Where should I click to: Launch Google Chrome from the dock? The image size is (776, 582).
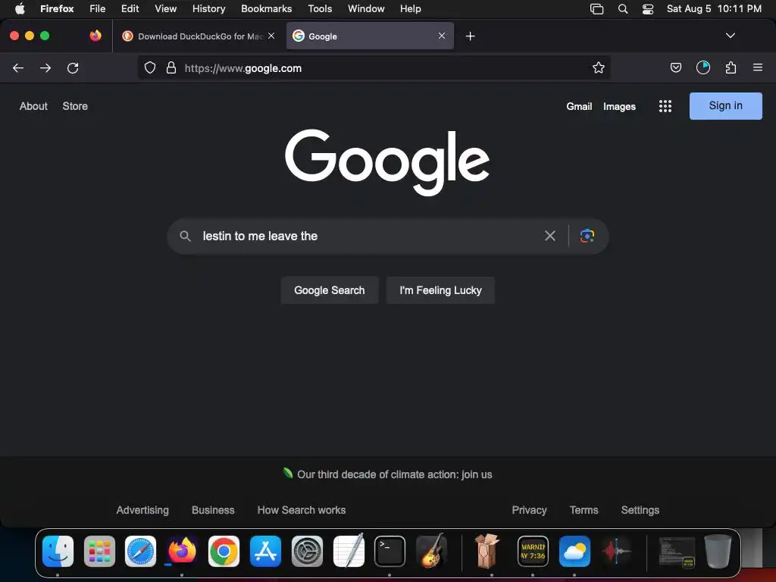tap(224, 551)
